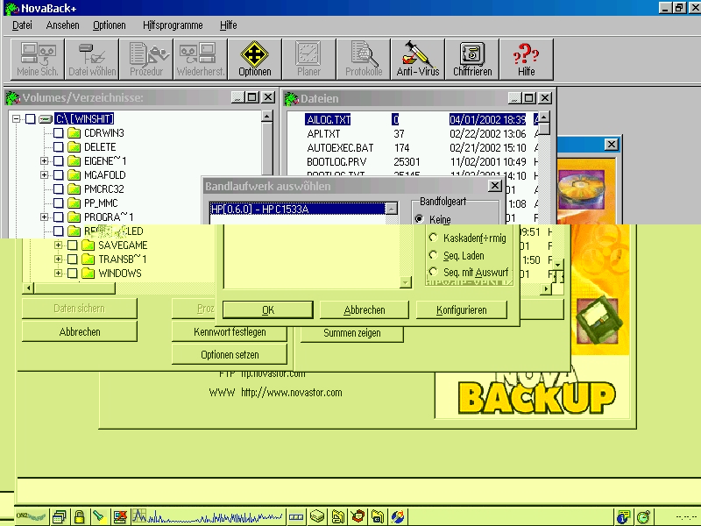This screenshot has height=526, width=701.
Task: Launch the Wiederherst. restore tool
Action: (x=201, y=59)
